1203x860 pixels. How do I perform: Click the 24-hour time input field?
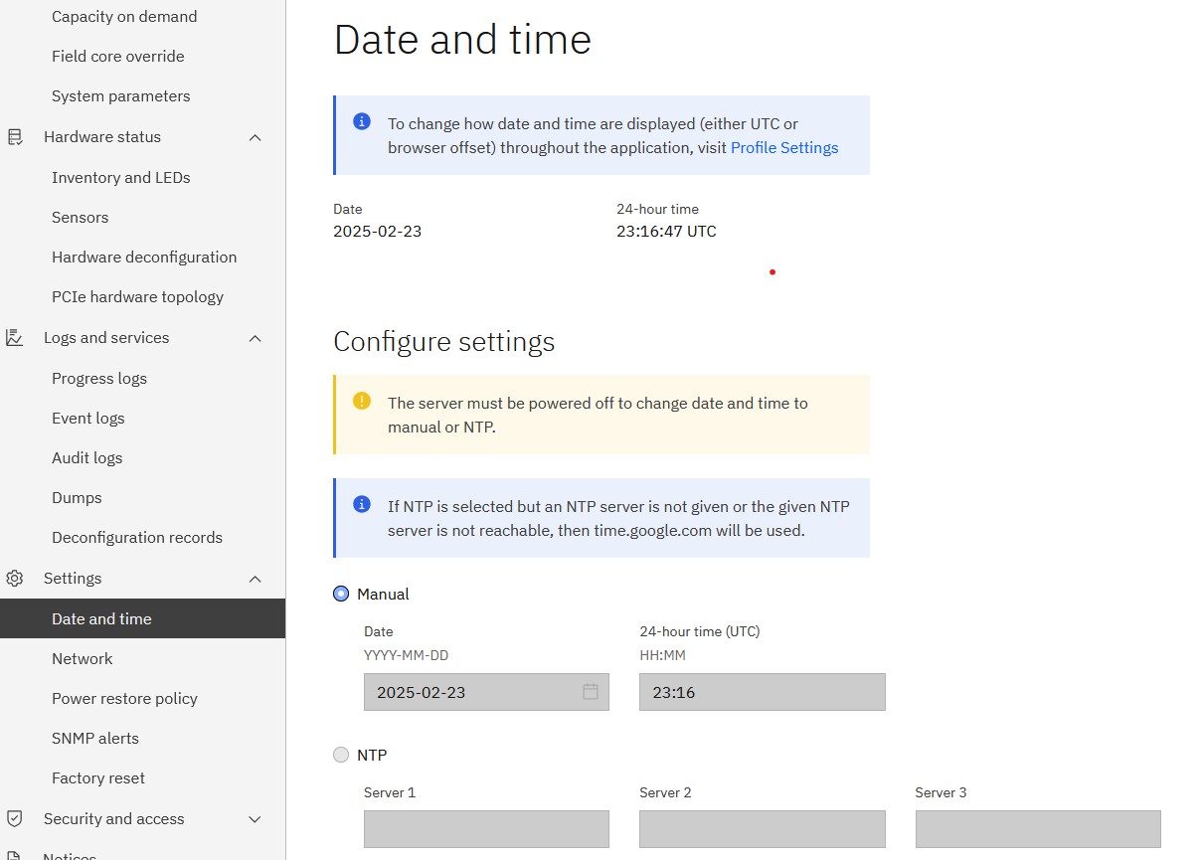(x=762, y=692)
